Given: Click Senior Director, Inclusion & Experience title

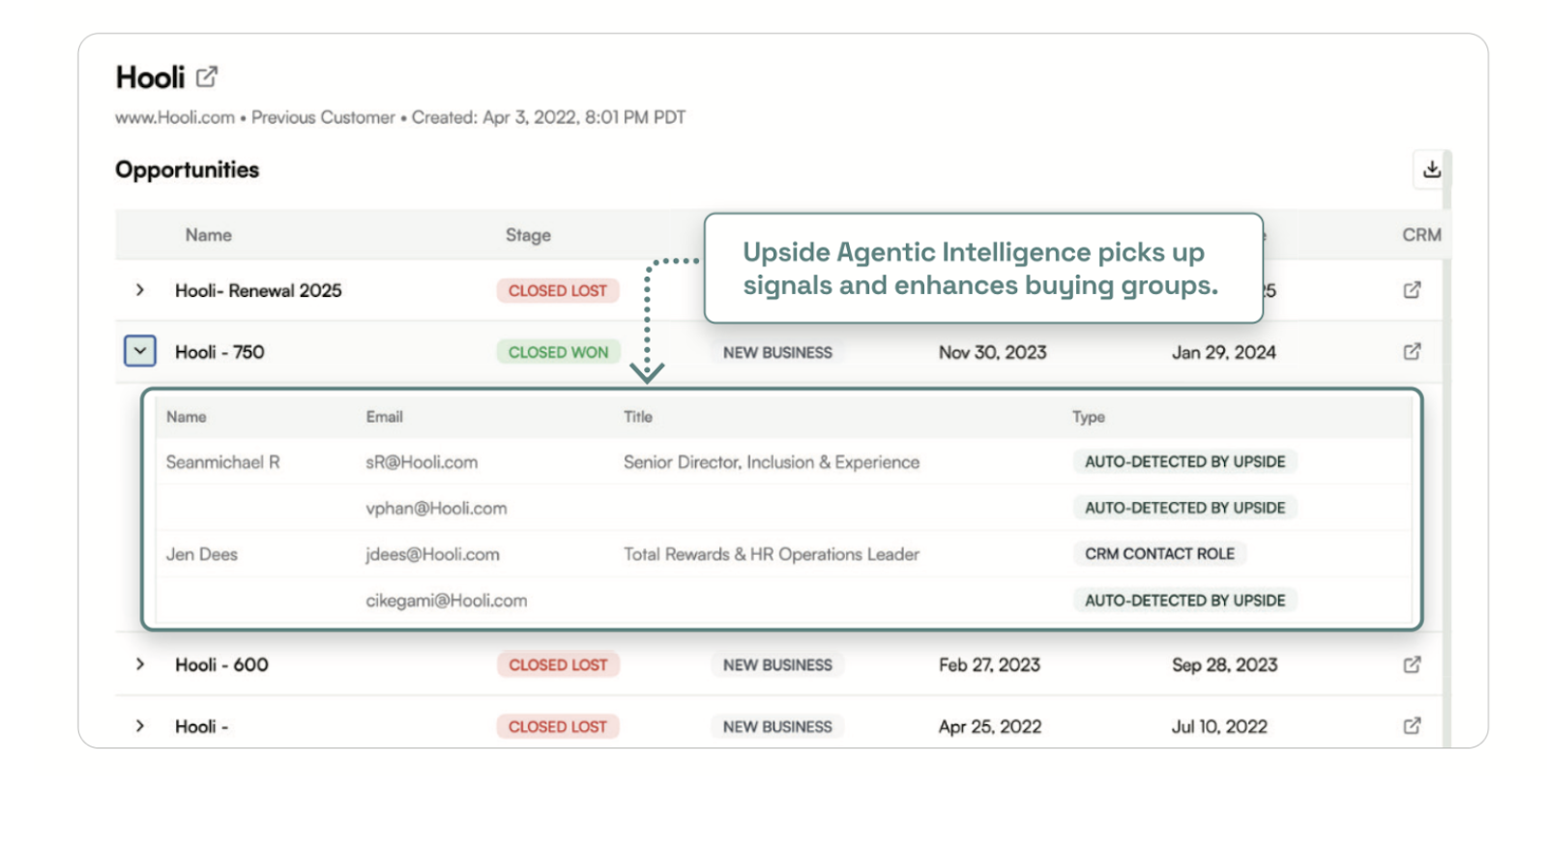Looking at the screenshot, I should 772,462.
